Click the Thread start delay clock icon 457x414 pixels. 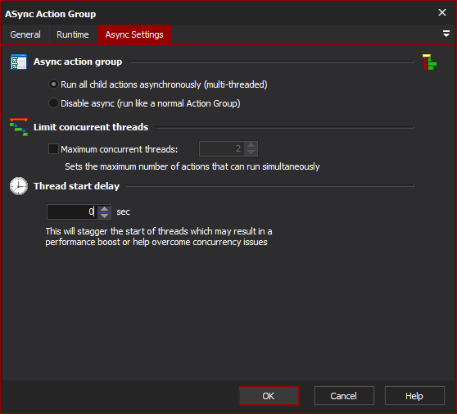[19, 186]
